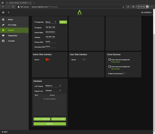Toggle Admin Web Interface Secure switch
Image resolution: width=155 pixels, height=134 pixels.
coord(48,59)
